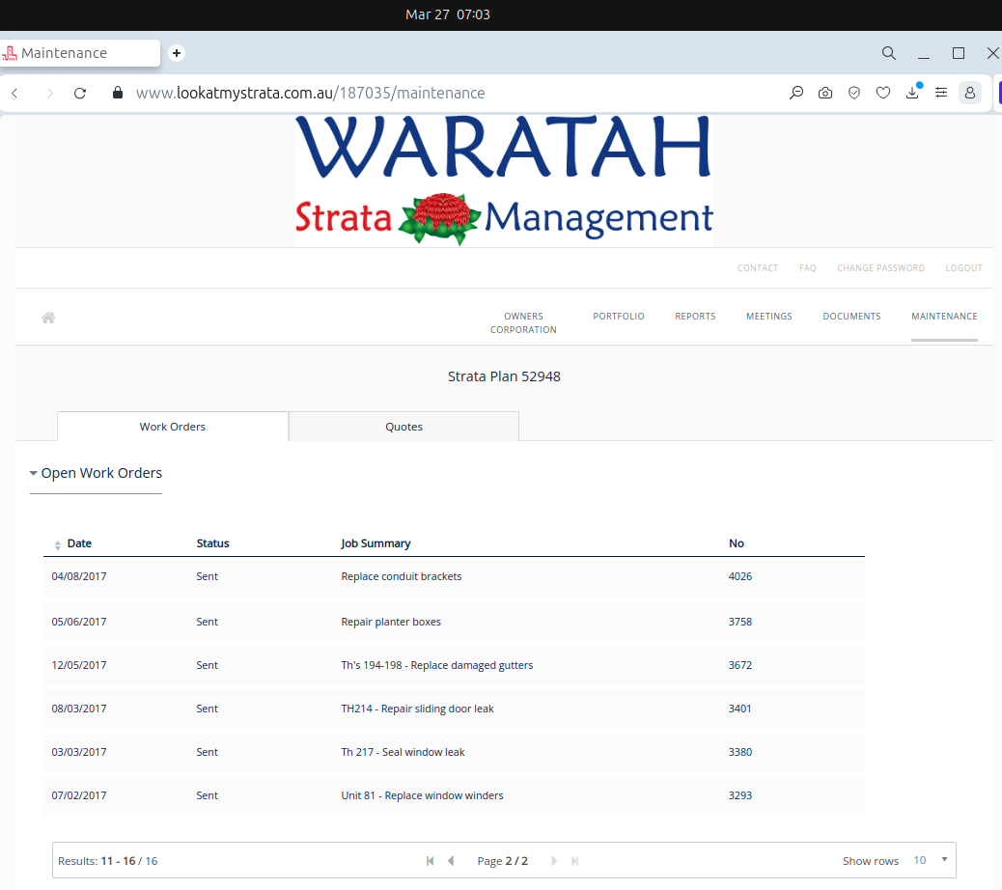Click the tab search magnifier icon
1002x890 pixels.
(889, 53)
